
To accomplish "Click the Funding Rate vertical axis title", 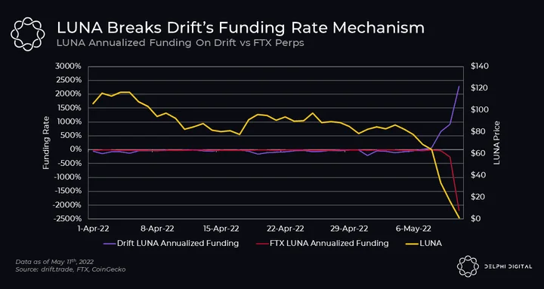I will point(46,143).
